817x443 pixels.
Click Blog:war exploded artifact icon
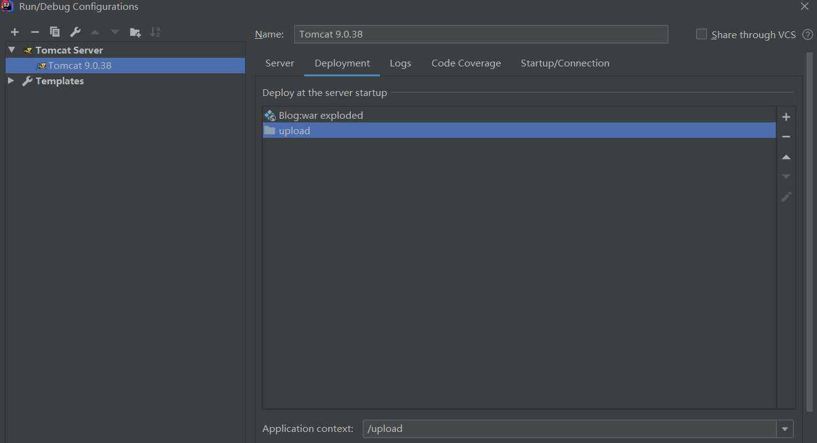[270, 115]
